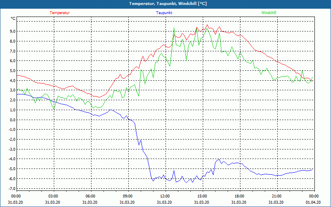This screenshot has height=207, width=331.
Task: Select the -2,0 y-axis value
Action: [12, 139]
